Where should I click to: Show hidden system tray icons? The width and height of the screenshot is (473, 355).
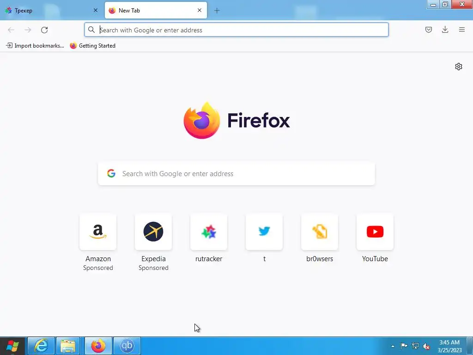coord(393,346)
